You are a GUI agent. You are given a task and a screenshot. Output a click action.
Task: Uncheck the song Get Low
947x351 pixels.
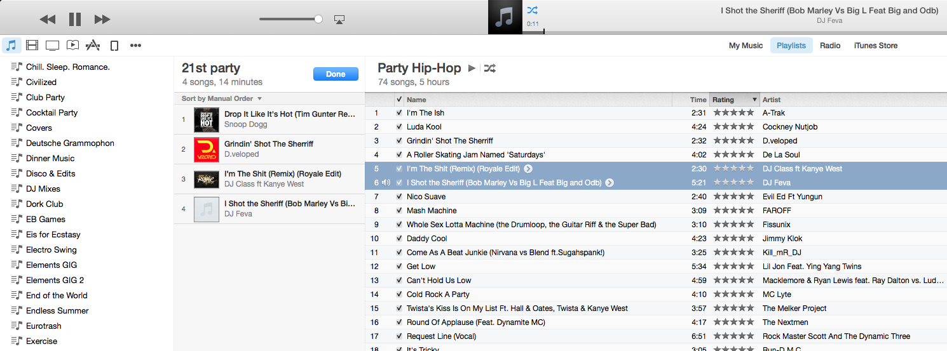(399, 267)
